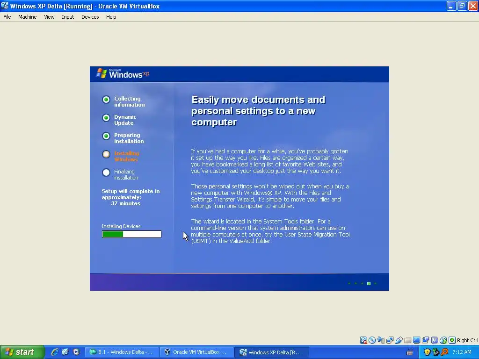Click the 7:12 AM taskbar clock
479x359 pixels.
(x=462, y=352)
